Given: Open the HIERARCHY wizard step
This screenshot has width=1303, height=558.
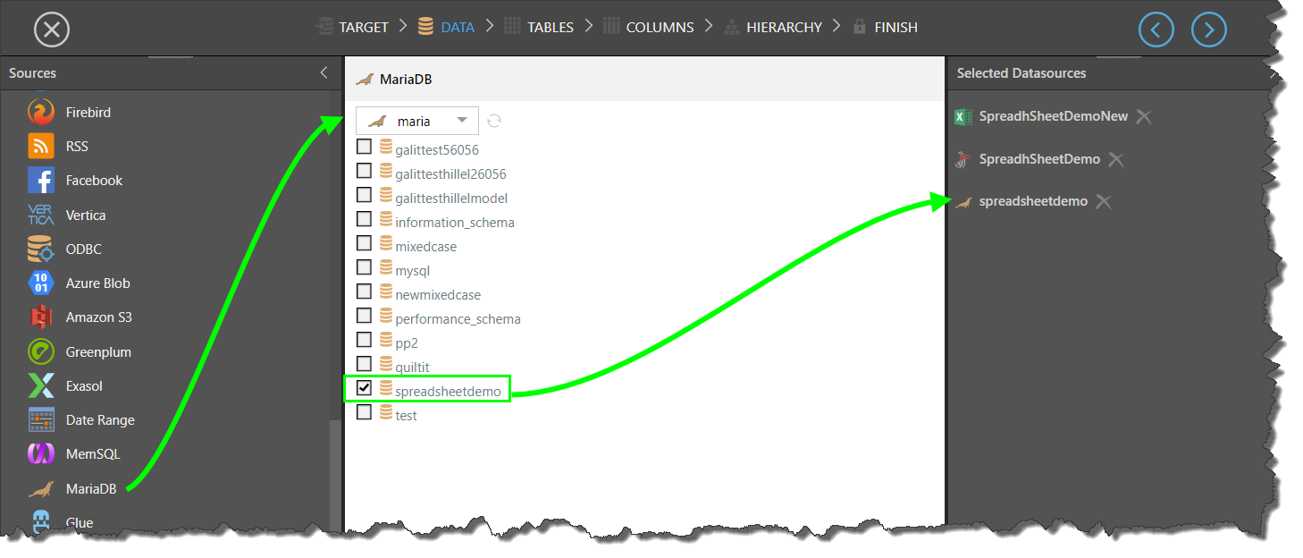Looking at the screenshot, I should pyautogui.click(x=772, y=28).
